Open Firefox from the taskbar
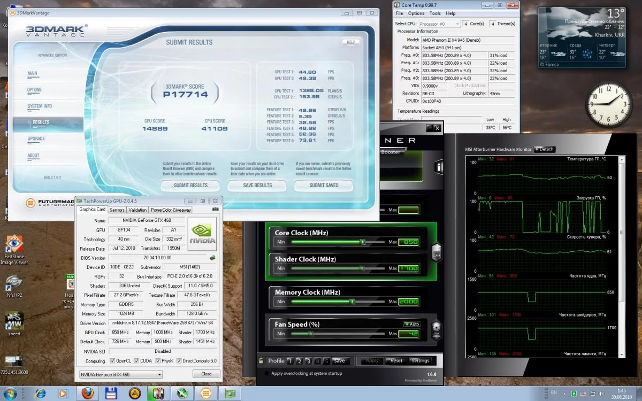The height and width of the screenshot is (401, 642). (x=87, y=393)
